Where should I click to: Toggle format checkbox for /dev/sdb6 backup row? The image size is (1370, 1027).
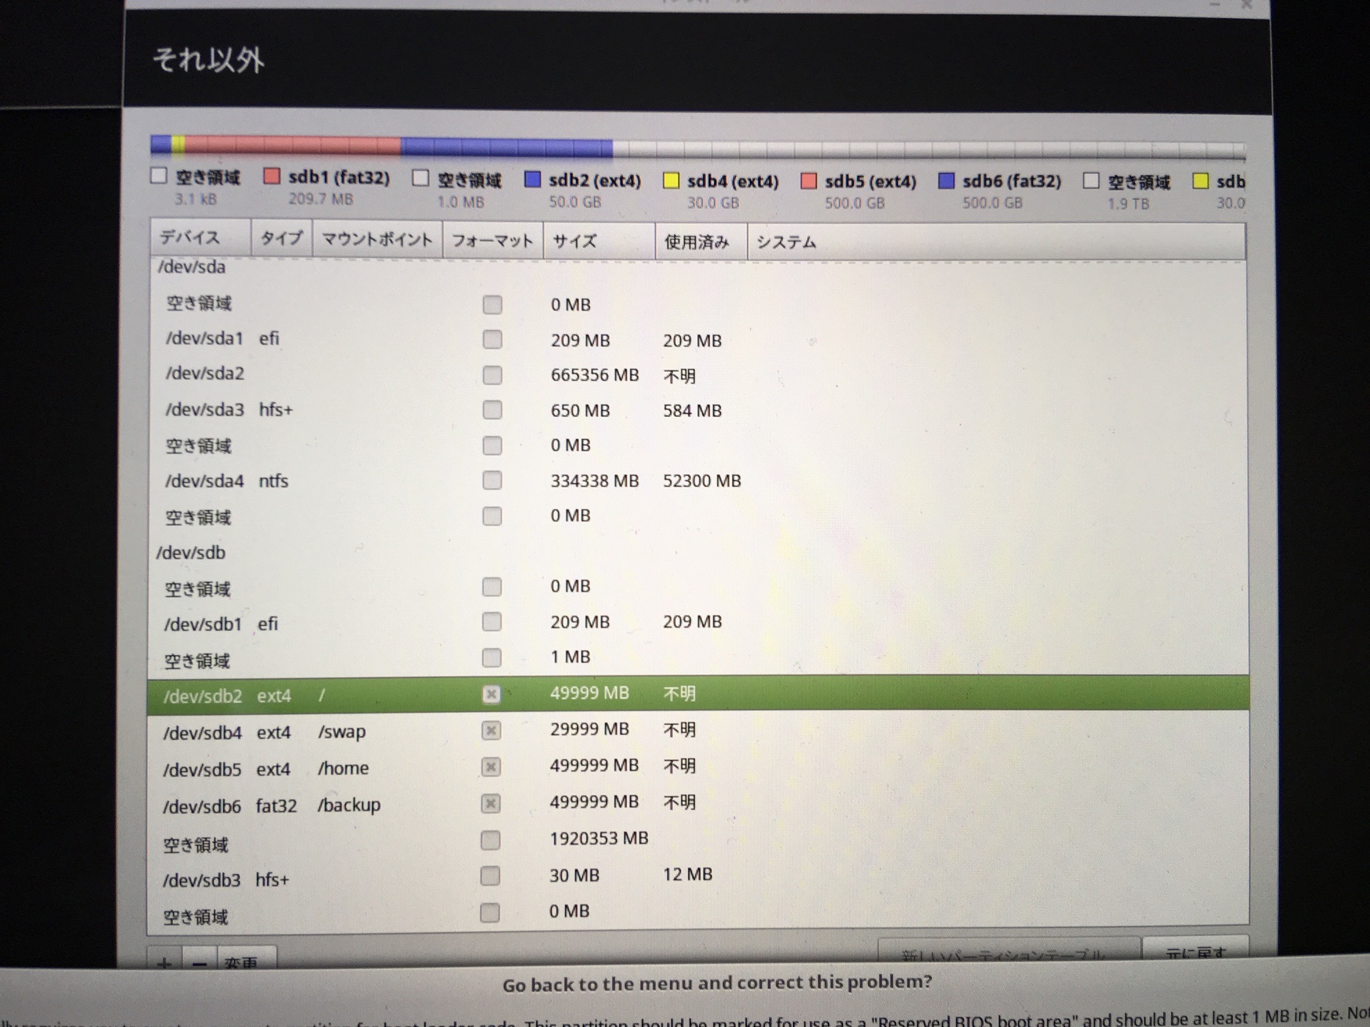click(x=491, y=803)
